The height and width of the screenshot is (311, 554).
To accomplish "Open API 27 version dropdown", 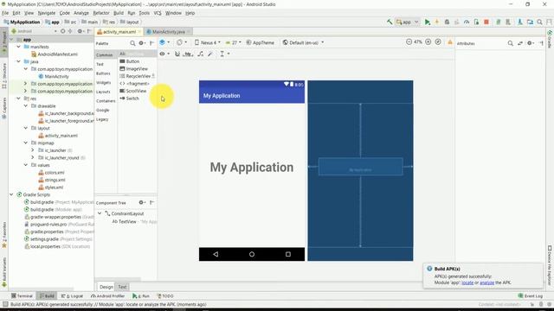I will [233, 42].
